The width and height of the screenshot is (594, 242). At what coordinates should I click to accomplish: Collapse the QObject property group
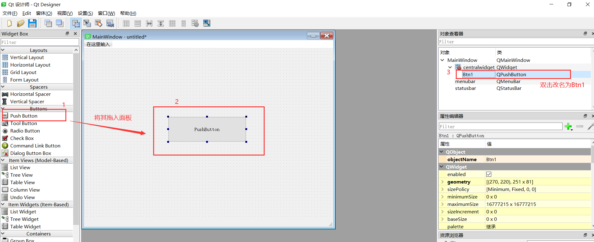coord(441,152)
